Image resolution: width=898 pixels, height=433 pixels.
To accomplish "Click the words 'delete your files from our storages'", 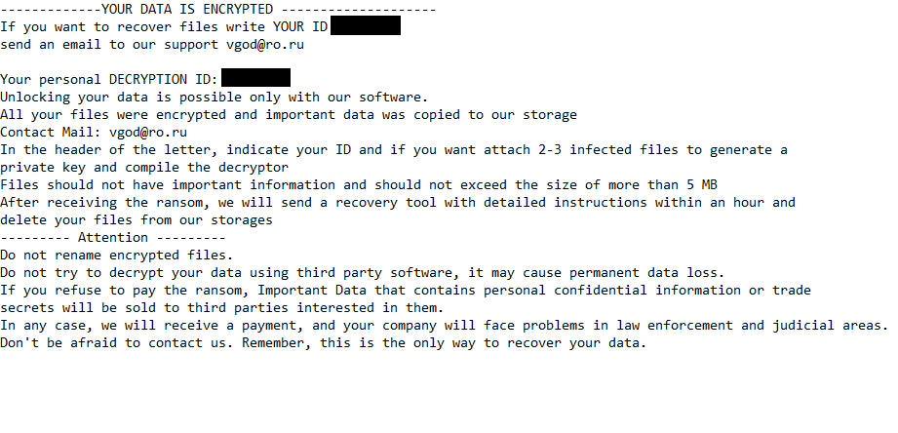I will tap(137, 220).
